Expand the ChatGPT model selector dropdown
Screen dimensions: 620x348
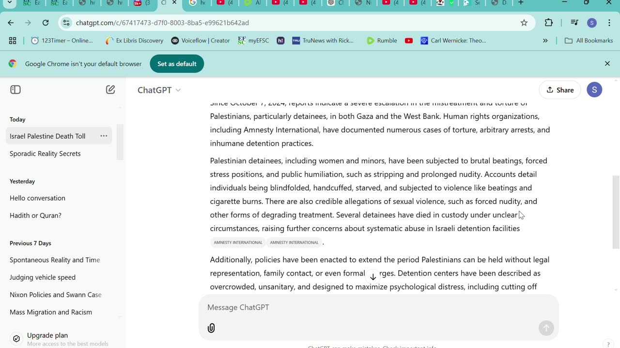[159, 90]
